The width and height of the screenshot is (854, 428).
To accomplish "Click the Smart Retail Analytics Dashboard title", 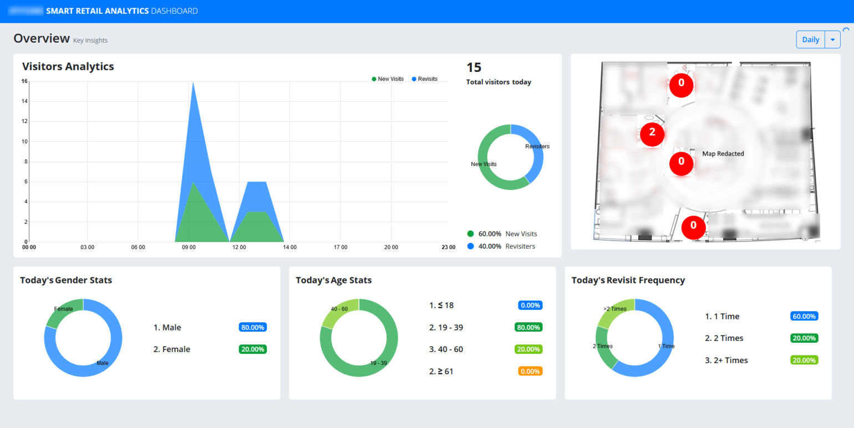I will coord(121,11).
